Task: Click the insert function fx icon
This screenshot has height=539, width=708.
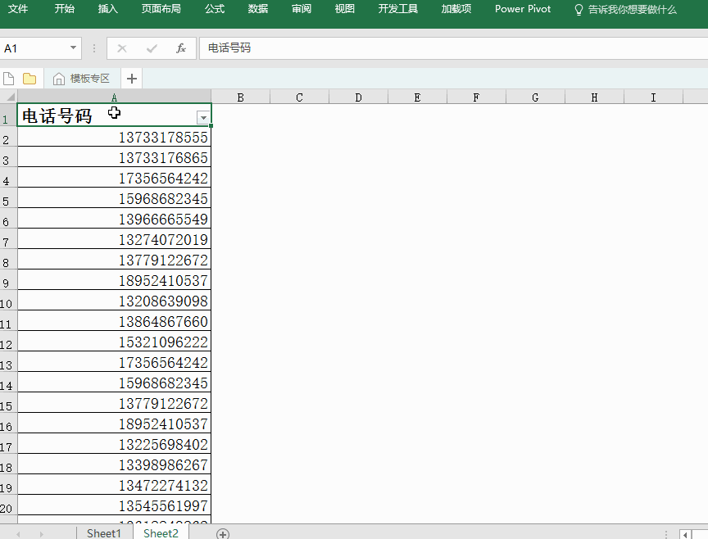Action: point(181,48)
